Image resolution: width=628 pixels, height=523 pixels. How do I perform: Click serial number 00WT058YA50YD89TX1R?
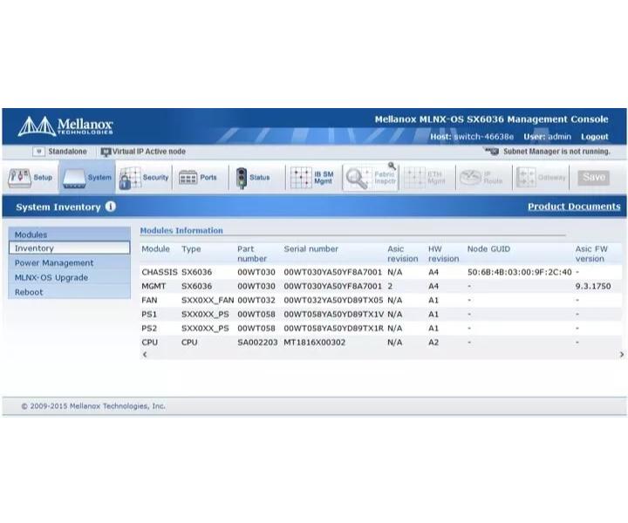(333, 328)
